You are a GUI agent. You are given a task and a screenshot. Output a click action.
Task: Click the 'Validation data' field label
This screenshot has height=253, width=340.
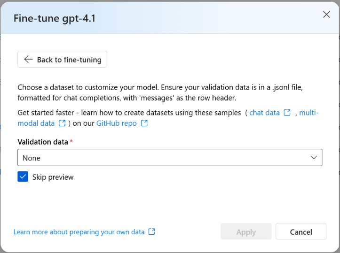click(x=43, y=142)
